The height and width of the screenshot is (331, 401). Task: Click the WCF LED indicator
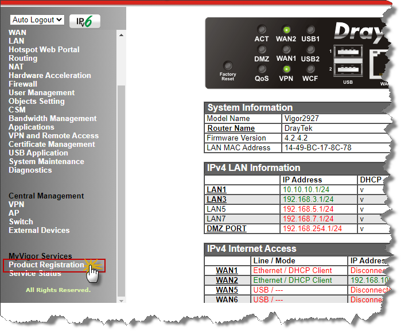pyautogui.click(x=310, y=69)
